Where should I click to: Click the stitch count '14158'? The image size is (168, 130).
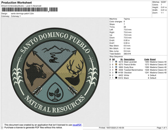[120, 73]
